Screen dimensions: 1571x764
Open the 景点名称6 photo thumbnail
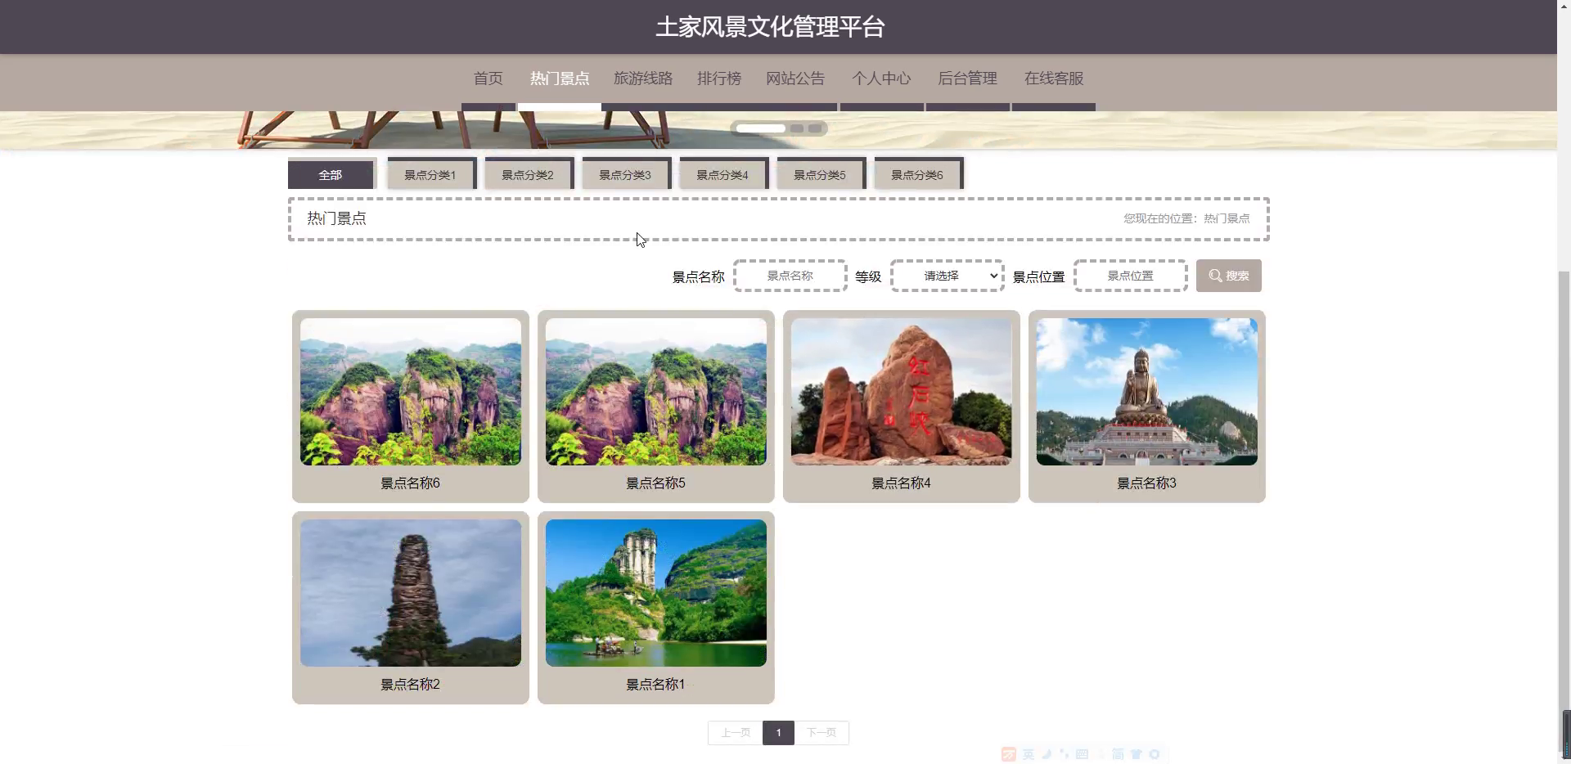[411, 392]
